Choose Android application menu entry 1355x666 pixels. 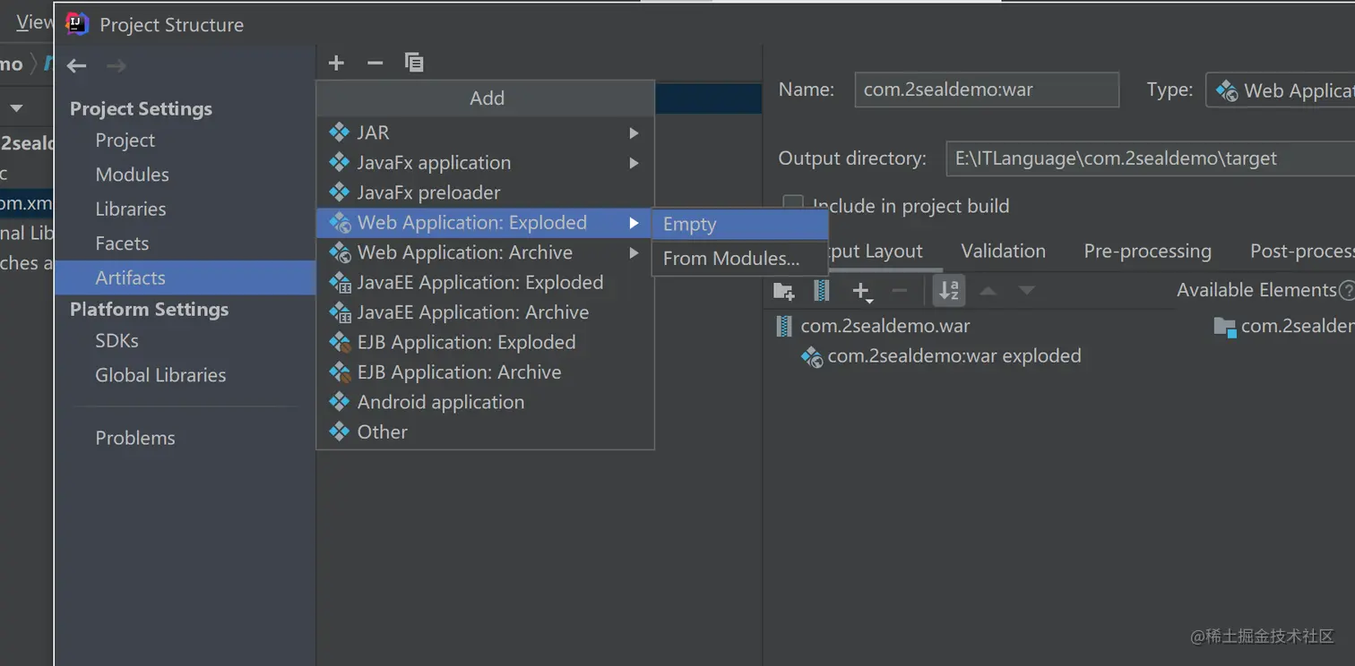click(485, 402)
